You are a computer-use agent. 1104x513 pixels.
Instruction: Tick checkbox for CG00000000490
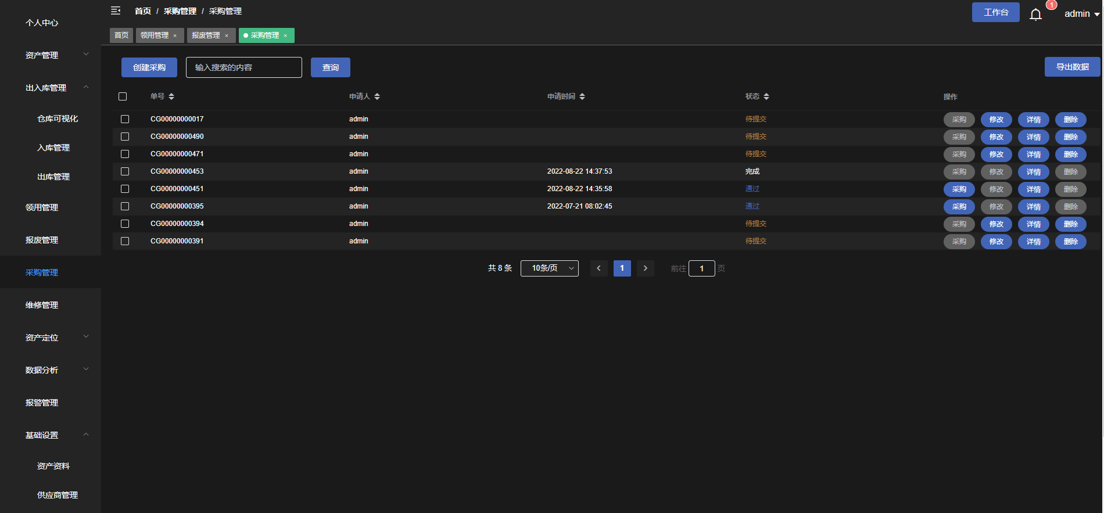[125, 137]
